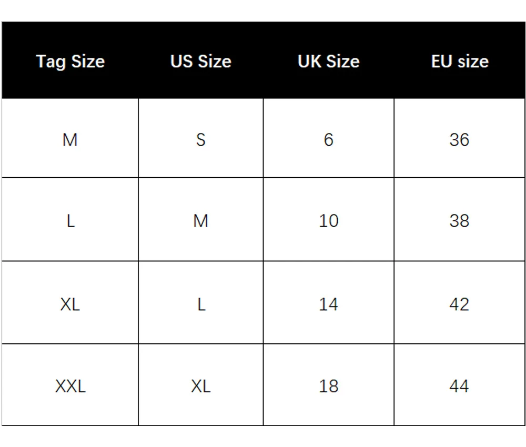Select Tag Size L cell in second row

pyautogui.click(x=70, y=219)
